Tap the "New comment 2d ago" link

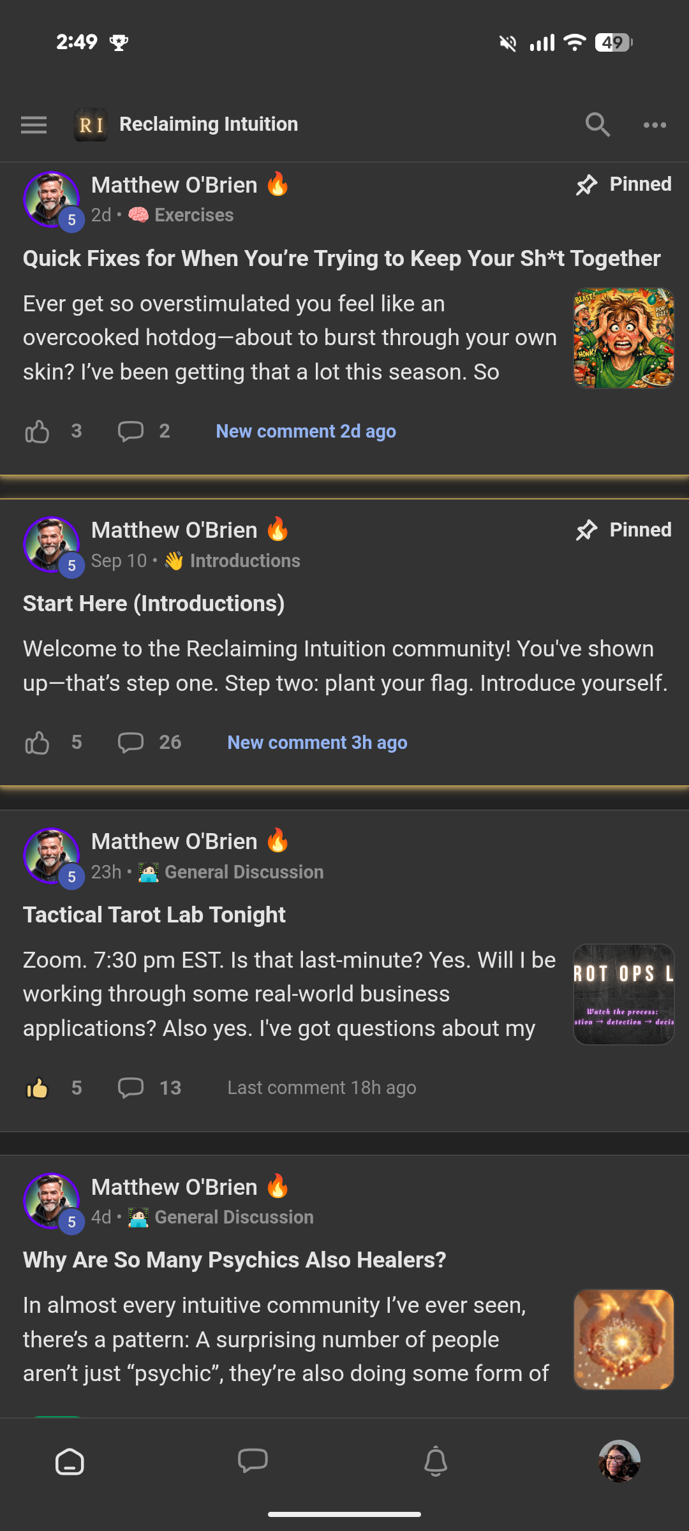(306, 432)
